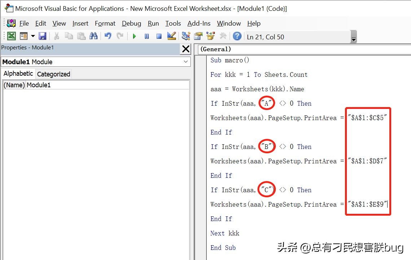Image resolution: width=411 pixels, height=260 pixels.
Task: Switch to the Alphabetic tab
Action: (x=18, y=74)
